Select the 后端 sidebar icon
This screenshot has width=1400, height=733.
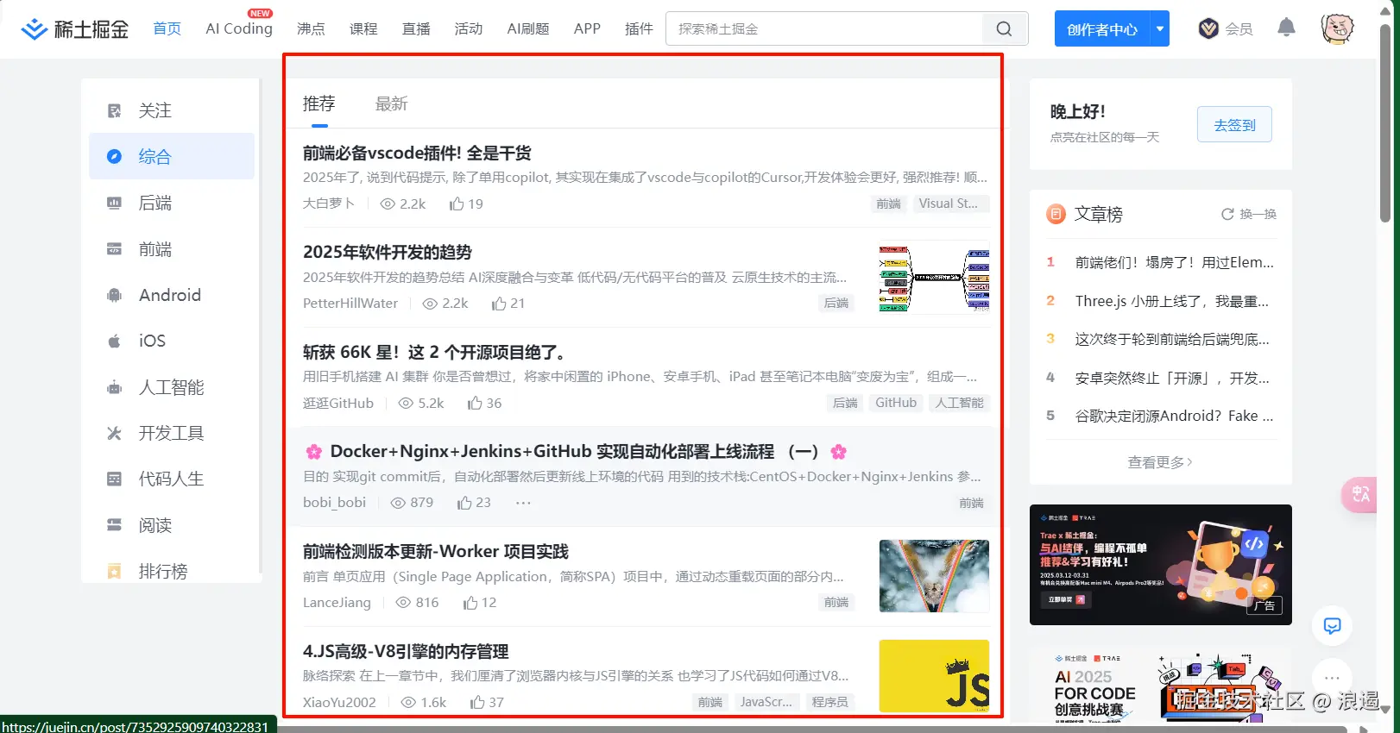[114, 203]
